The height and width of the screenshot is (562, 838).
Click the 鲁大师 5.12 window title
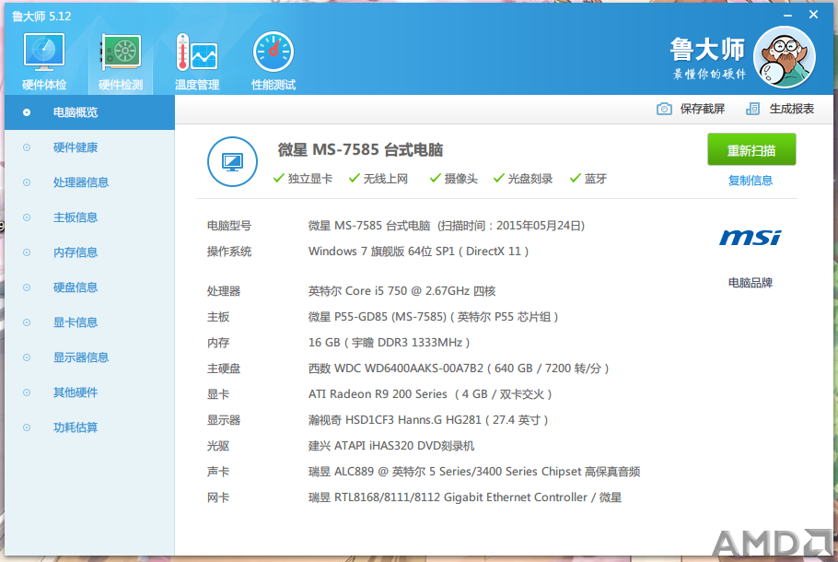(41, 17)
